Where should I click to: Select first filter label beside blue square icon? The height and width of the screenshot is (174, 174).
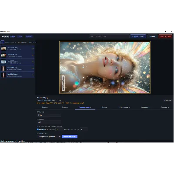(x=10, y=42)
